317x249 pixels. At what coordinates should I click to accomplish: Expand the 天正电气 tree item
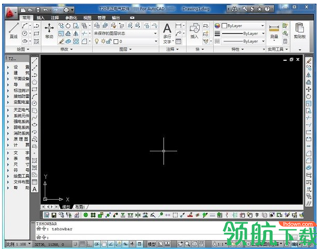(x=8, y=110)
